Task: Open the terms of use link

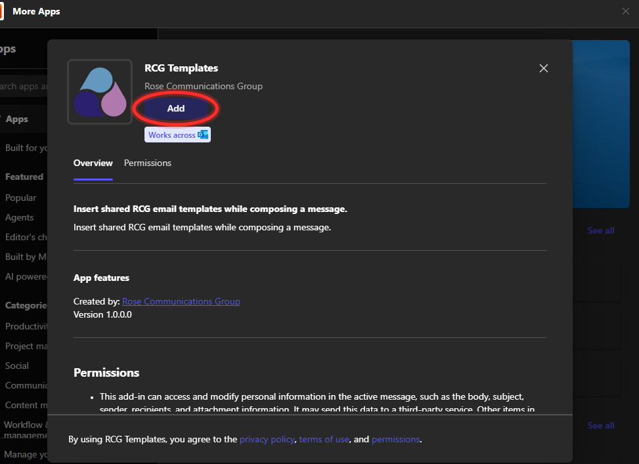Action: tap(324, 439)
